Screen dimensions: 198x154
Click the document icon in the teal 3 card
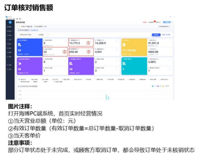point(124,64)
